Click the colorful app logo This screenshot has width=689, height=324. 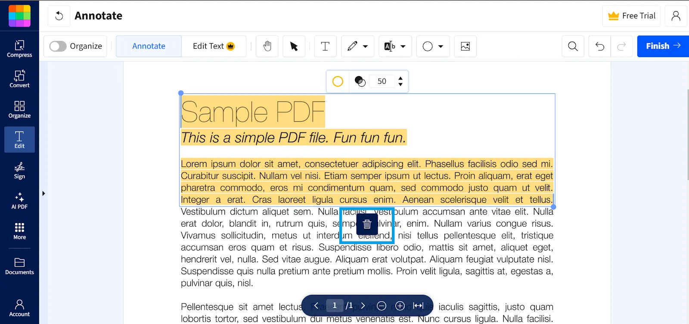point(19,16)
